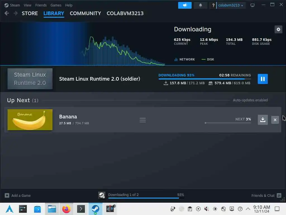Click Steam Linux Runtime 2.0 (soldier) title
Viewport: 286px width, 215px height.
[100, 79]
